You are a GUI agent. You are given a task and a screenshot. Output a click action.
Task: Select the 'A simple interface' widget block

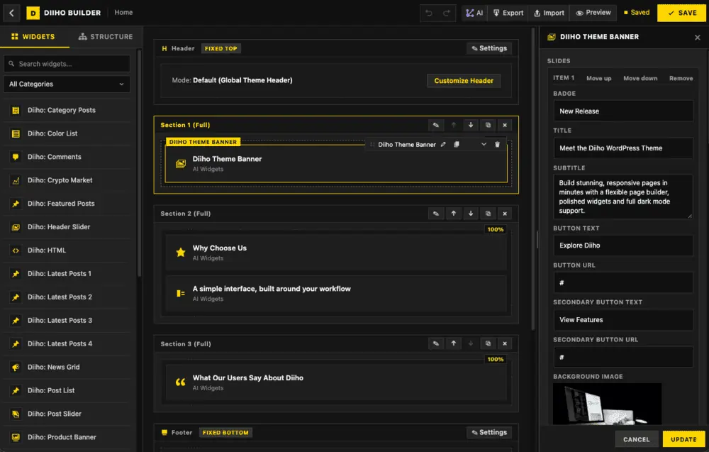pos(336,293)
